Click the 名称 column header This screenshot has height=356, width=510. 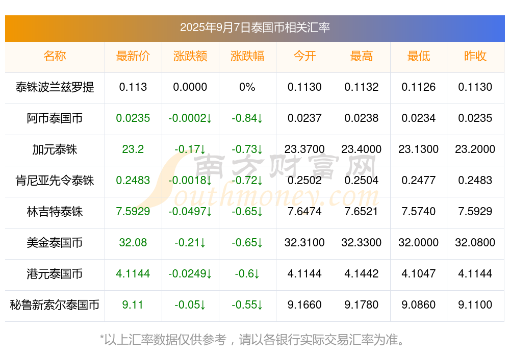(55, 56)
